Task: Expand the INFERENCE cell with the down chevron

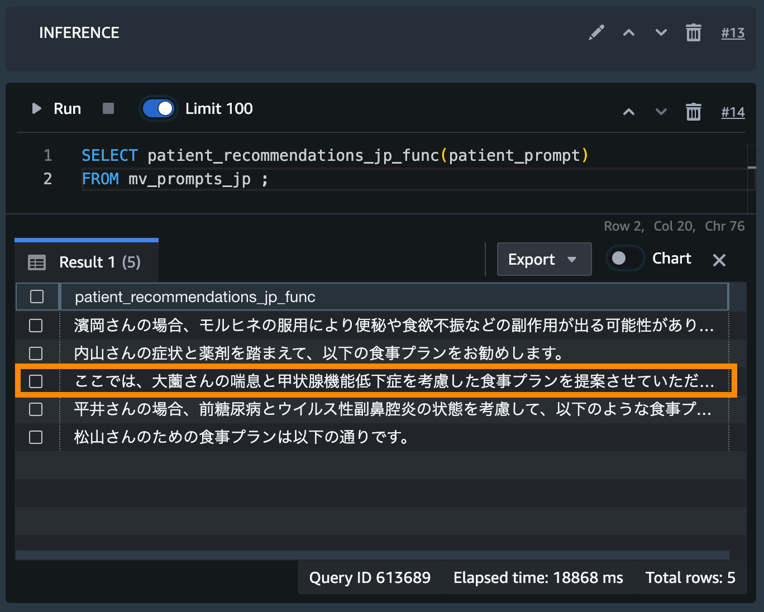Action: pos(661,32)
